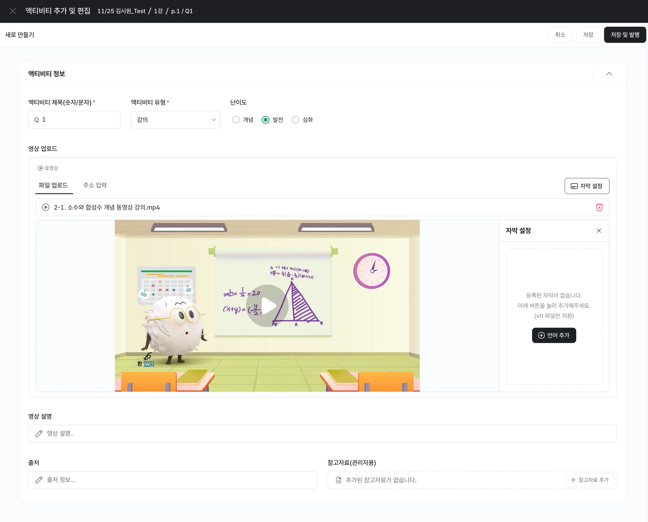The height and width of the screenshot is (522, 648).
Task: Click document icon in 참고자료 area
Action: [338, 480]
